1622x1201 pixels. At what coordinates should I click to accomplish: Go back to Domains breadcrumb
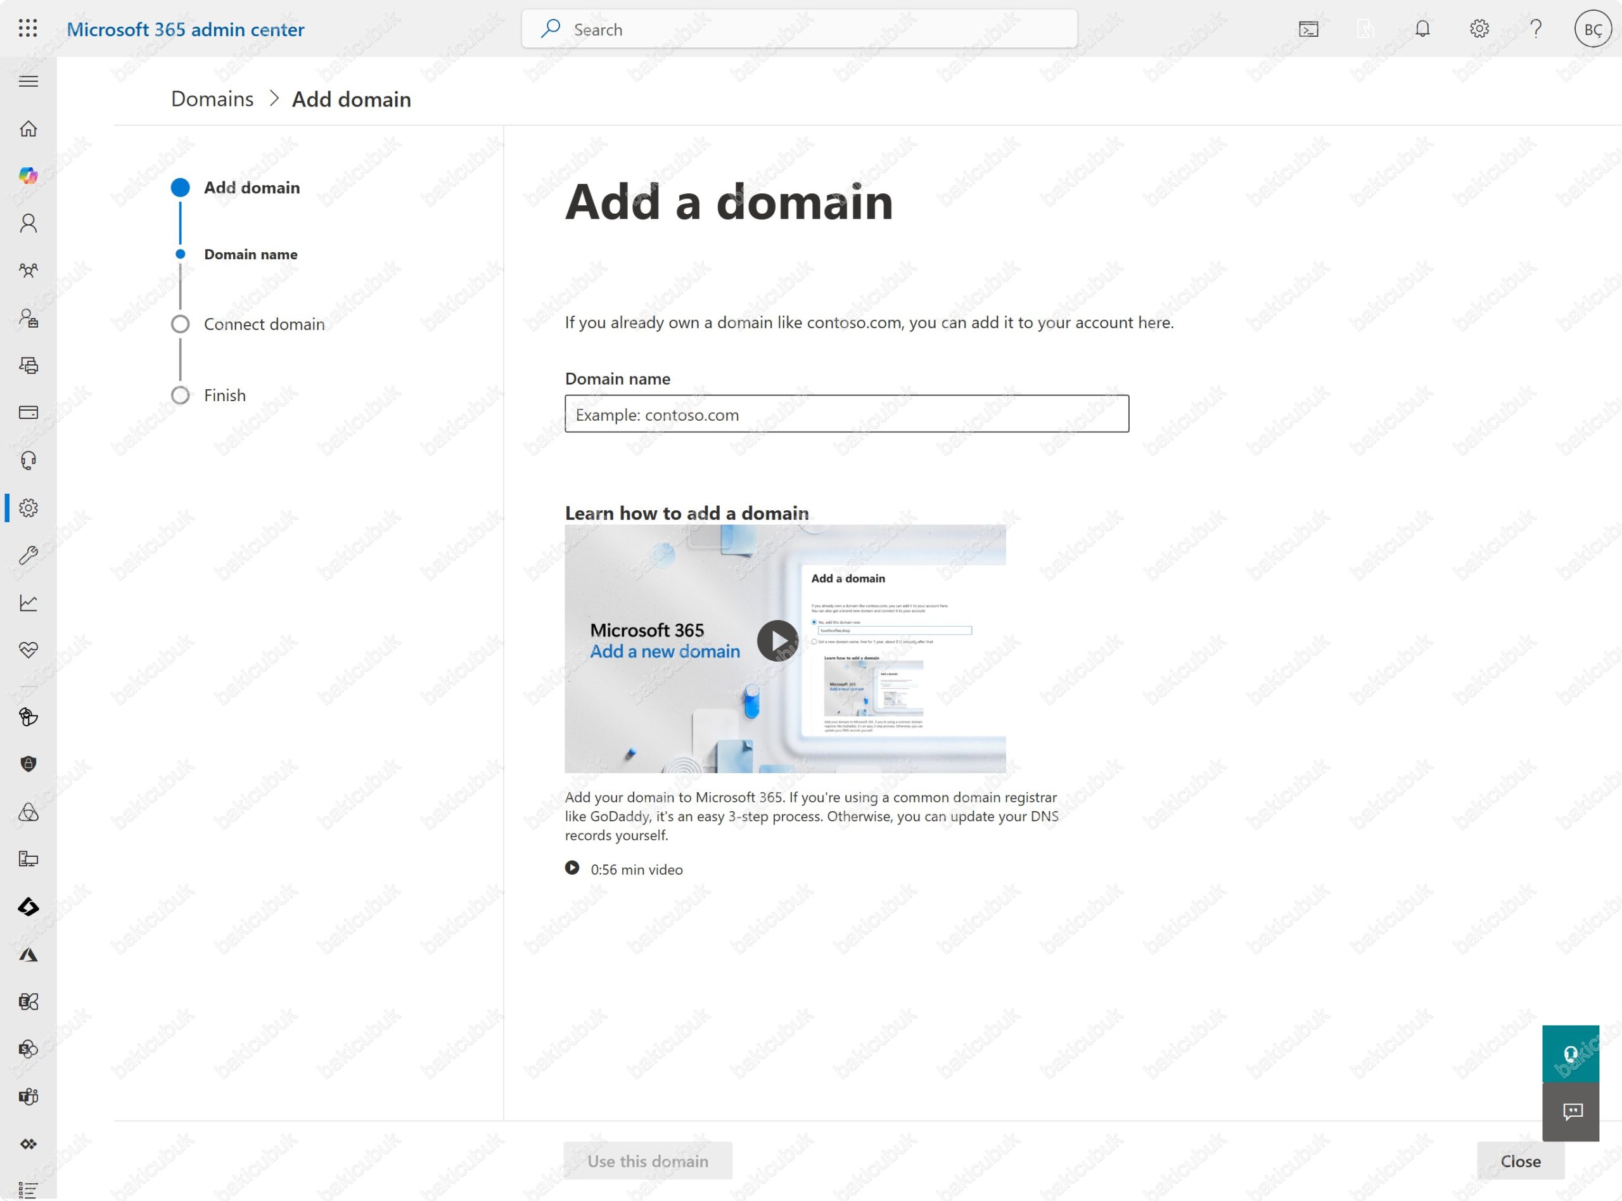click(212, 99)
